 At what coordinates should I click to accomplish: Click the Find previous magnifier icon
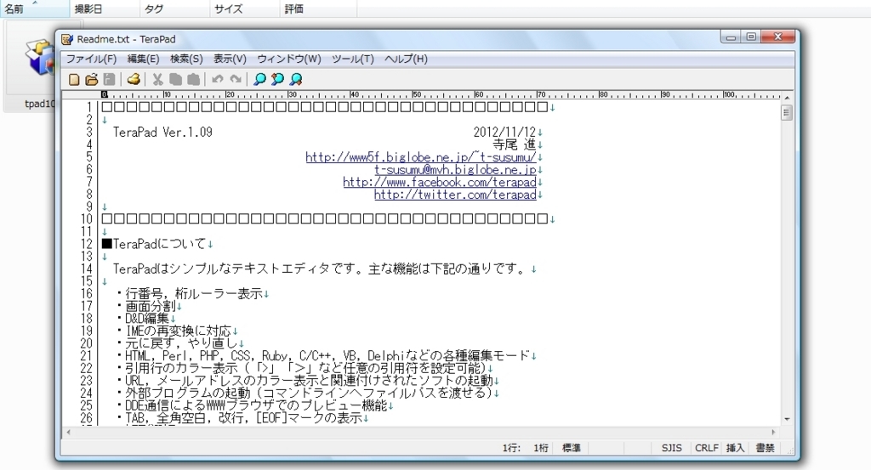277,80
